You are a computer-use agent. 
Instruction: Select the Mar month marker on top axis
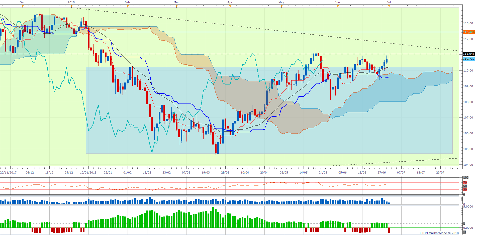pos(176,2)
